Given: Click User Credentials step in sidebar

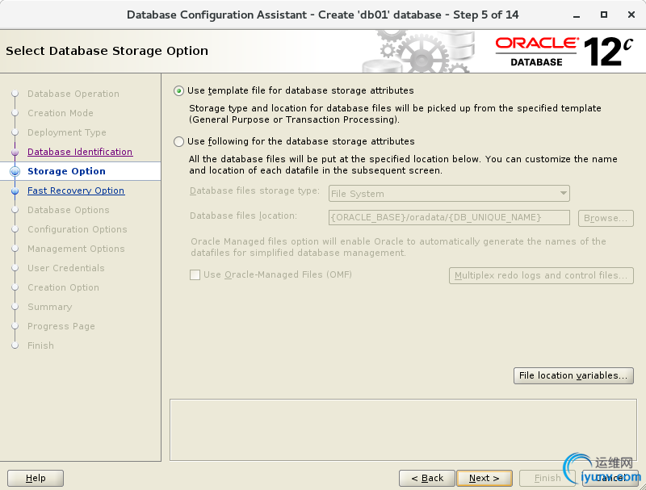Looking at the screenshot, I should [66, 268].
